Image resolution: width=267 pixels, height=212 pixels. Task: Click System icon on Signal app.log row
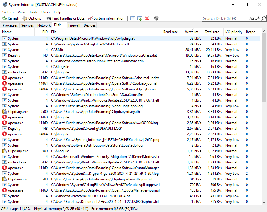(4, 106)
